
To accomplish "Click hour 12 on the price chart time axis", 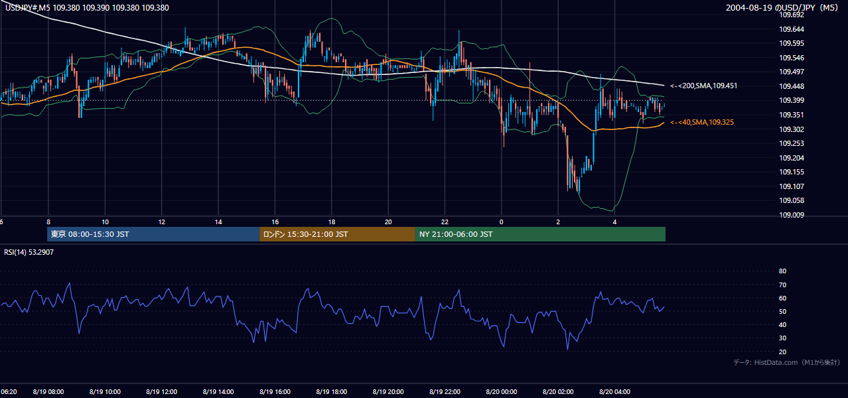I will [161, 222].
